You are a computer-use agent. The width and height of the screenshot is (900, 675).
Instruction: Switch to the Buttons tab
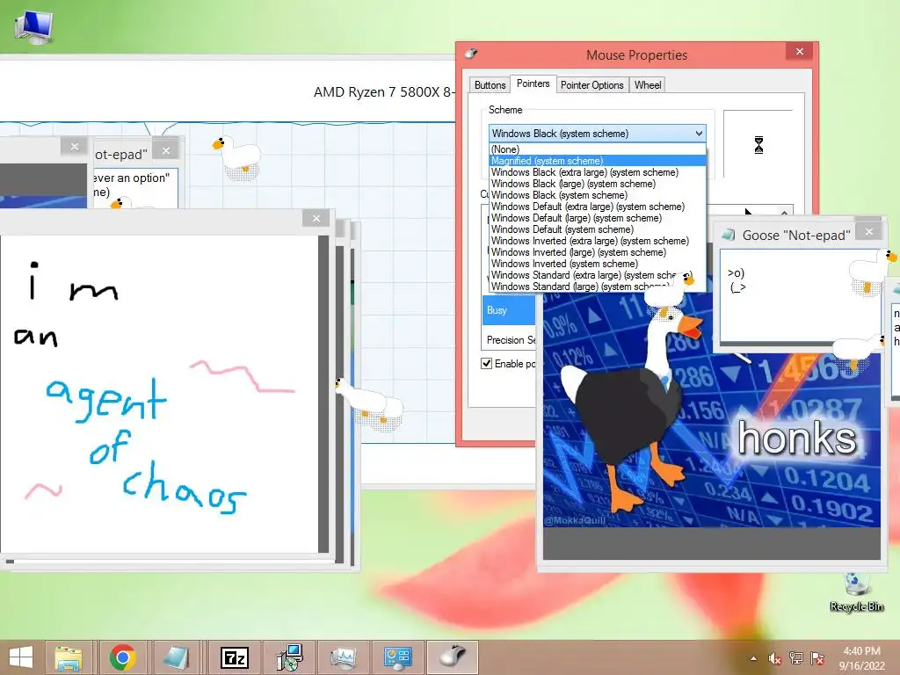point(490,85)
